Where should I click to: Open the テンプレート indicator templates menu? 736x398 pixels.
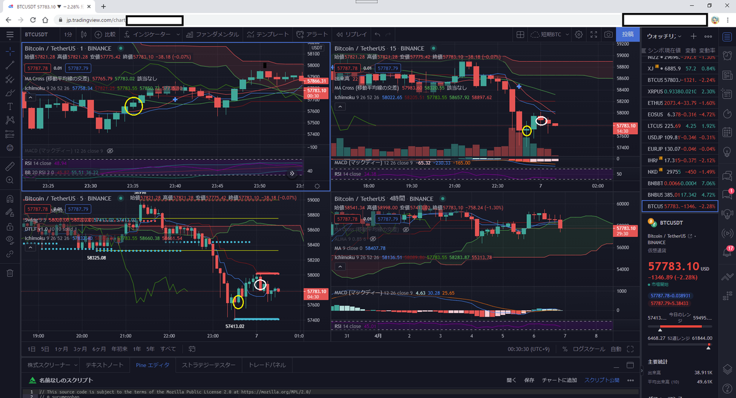click(269, 35)
